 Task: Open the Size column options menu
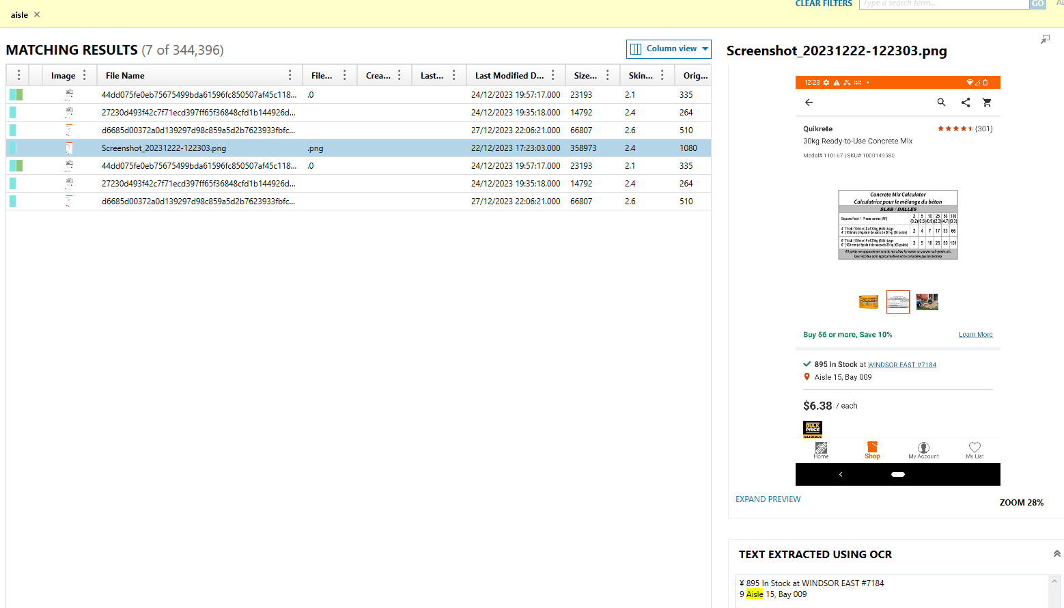608,75
